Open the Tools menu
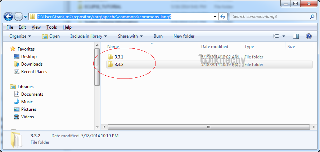 [x=51, y=27]
